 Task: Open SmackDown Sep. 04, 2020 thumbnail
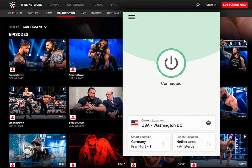[x=38, y=103]
